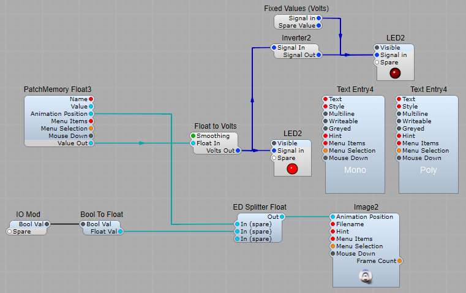Click Menu Selection pin on PatchMemory Float3

[91, 129]
